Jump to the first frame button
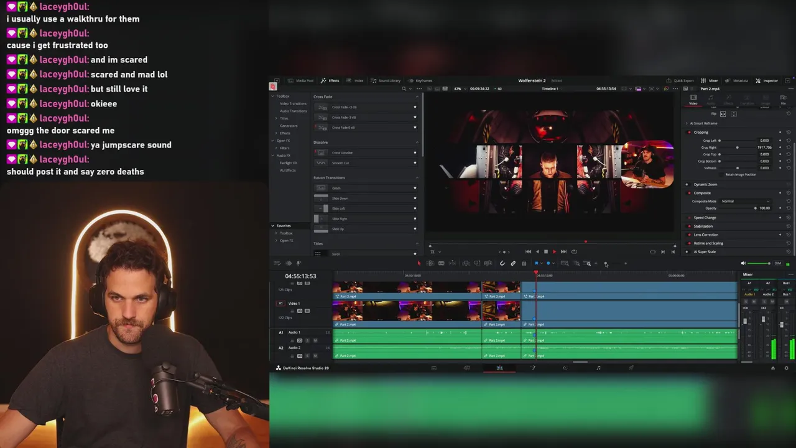The width and height of the screenshot is (796, 448). tap(528, 252)
